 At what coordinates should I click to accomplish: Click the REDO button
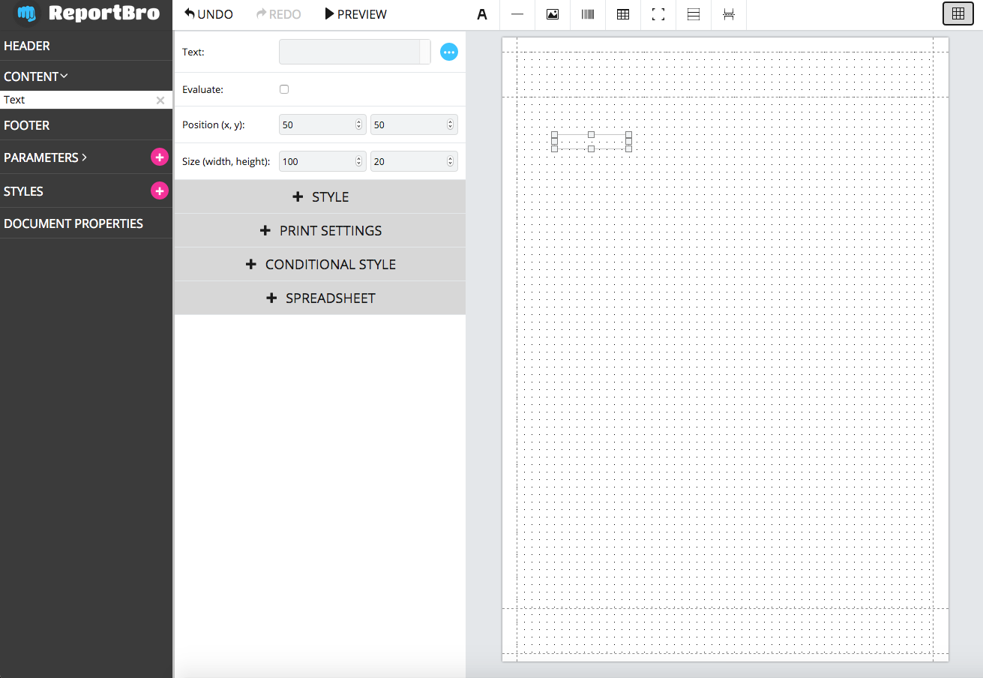tap(279, 14)
